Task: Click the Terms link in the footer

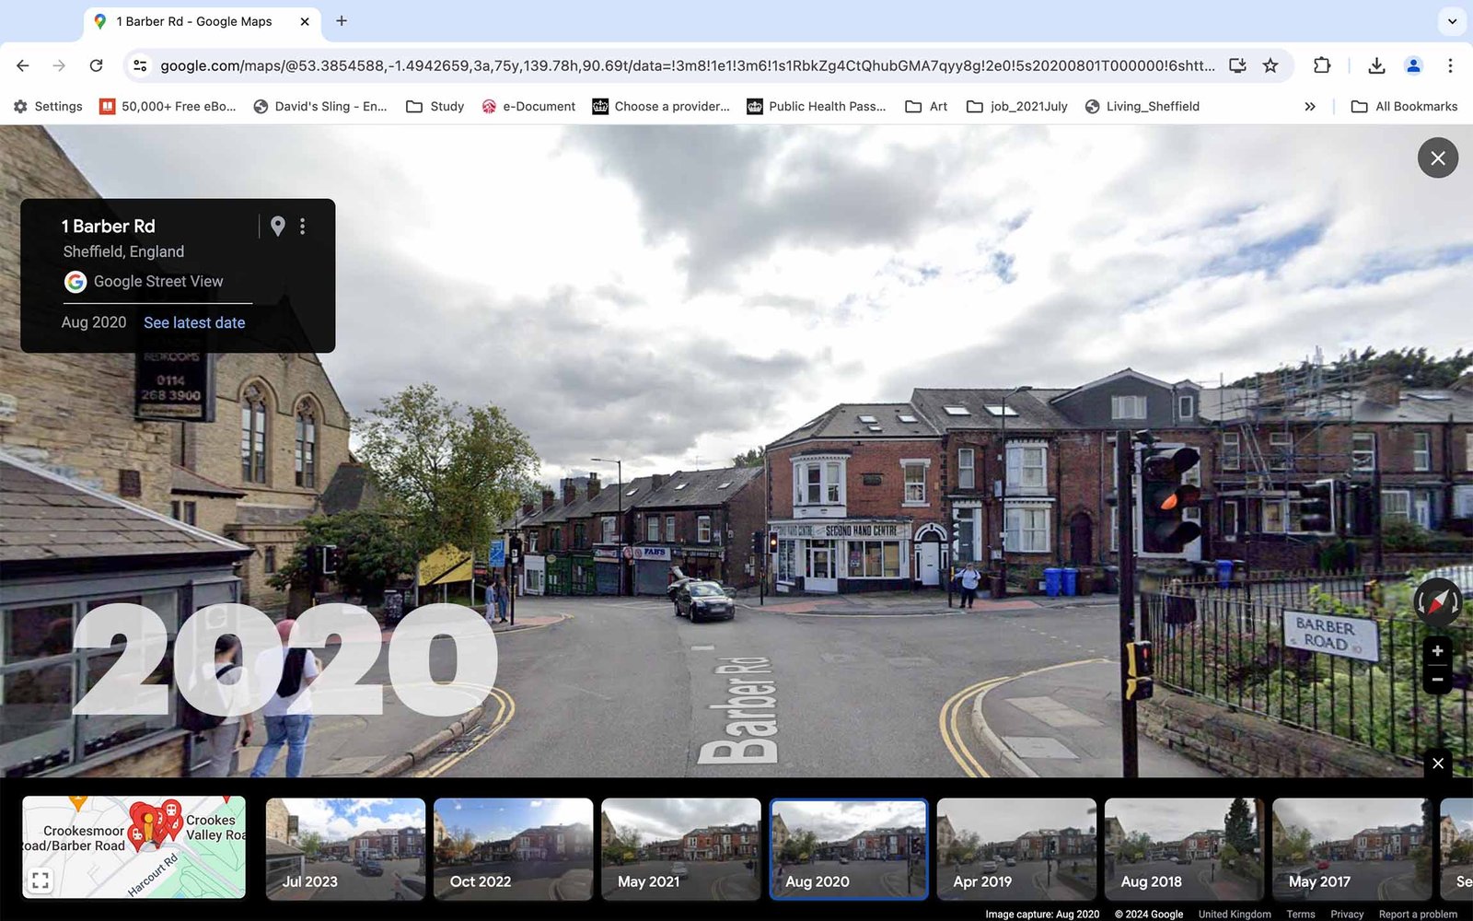Action: tap(1300, 914)
